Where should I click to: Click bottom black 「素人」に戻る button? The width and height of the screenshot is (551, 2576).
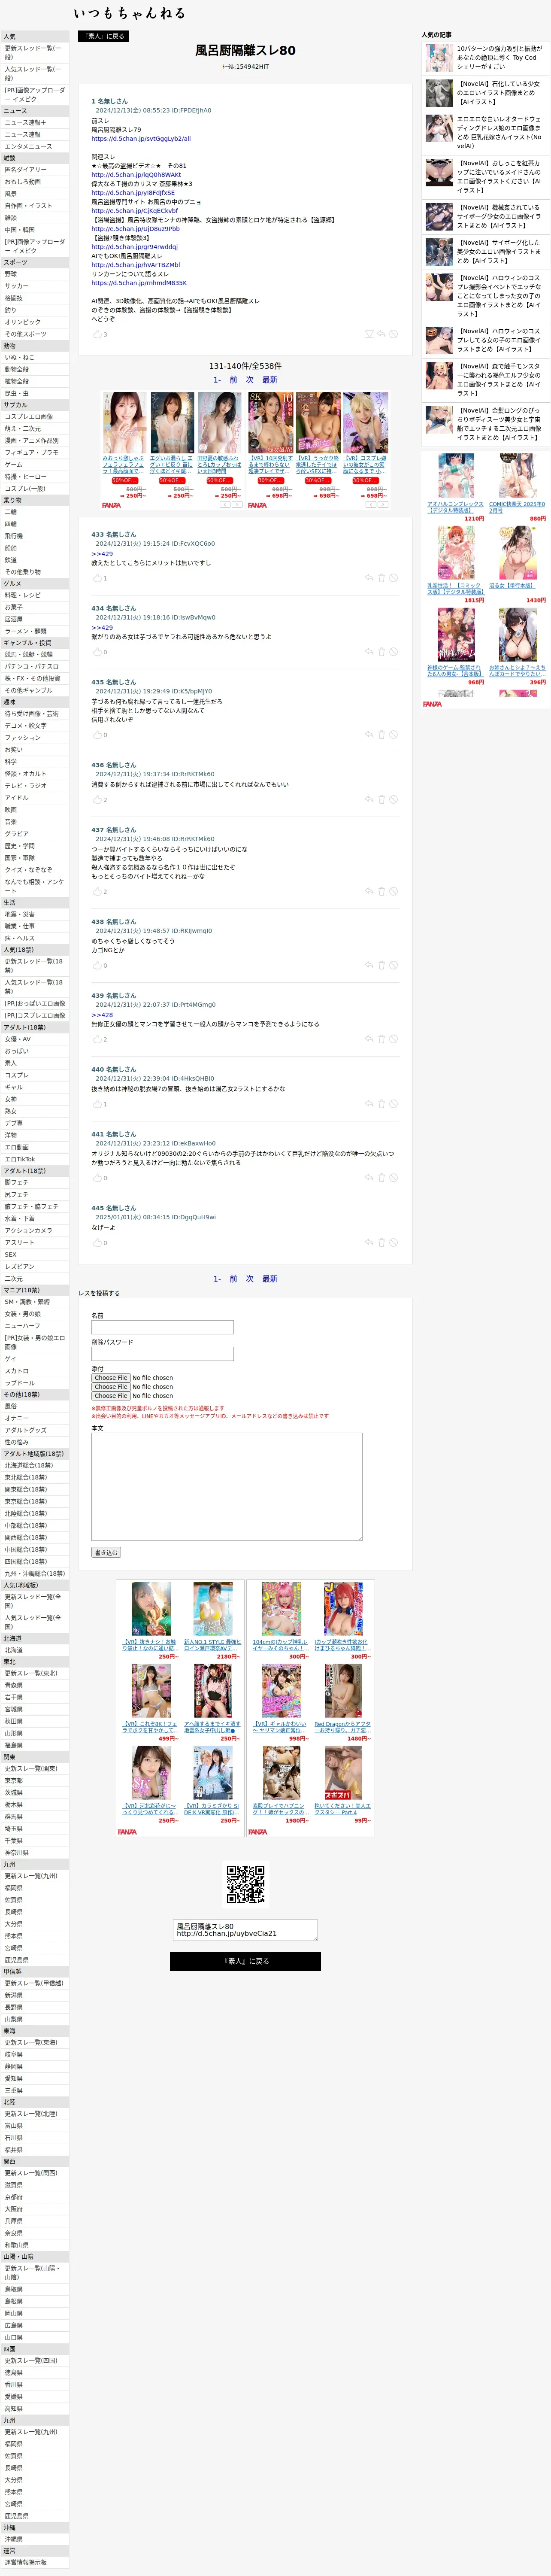coord(245,1961)
